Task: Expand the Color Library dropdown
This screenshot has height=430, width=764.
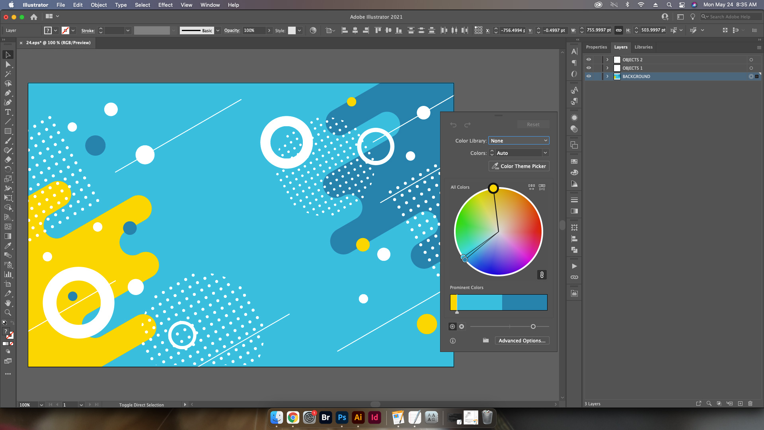Action: pos(518,140)
